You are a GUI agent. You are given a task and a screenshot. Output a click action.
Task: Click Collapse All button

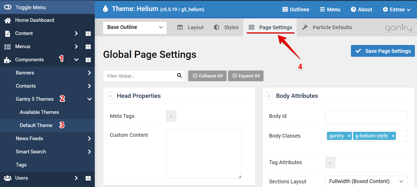pyautogui.click(x=207, y=76)
